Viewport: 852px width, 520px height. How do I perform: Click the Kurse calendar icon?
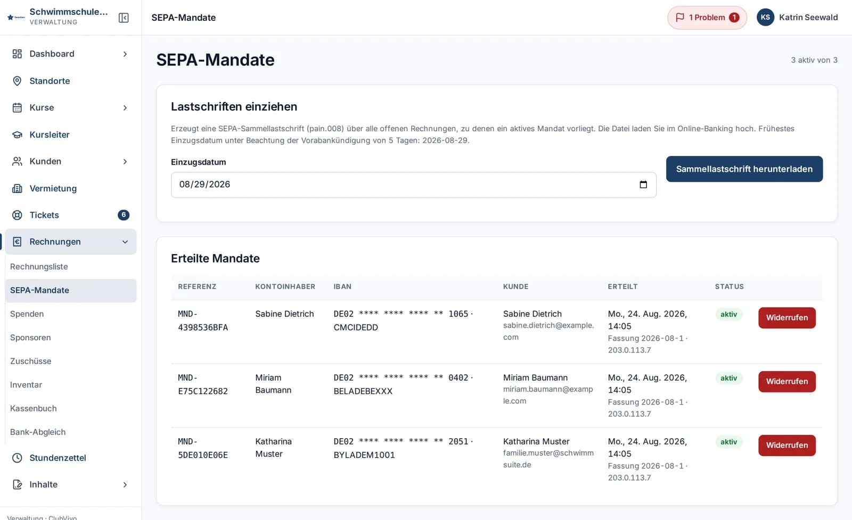[17, 107]
